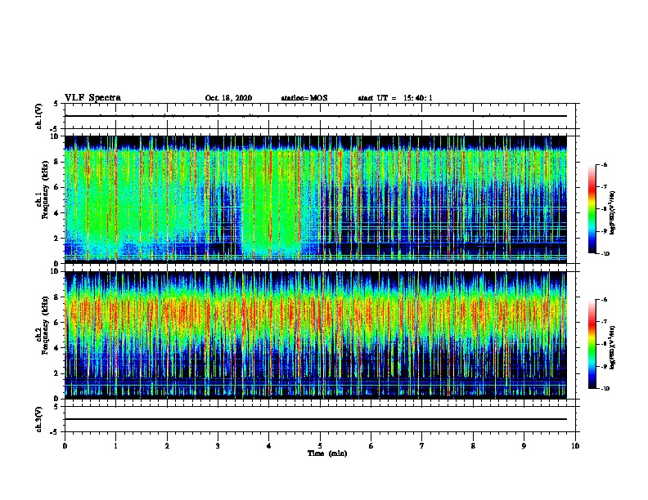Click the "ch.3(V)" waveform axis label
This screenshot has height=500, width=648.
click(x=38, y=419)
